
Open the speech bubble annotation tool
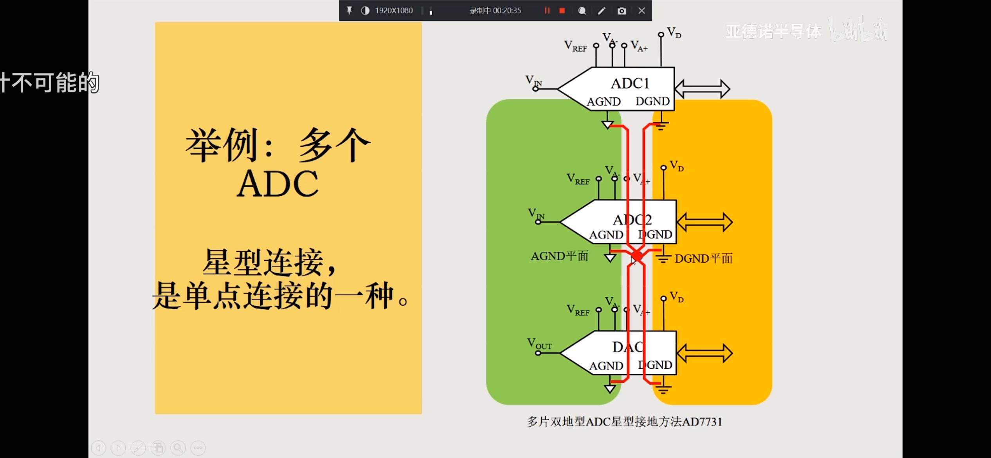tap(582, 11)
